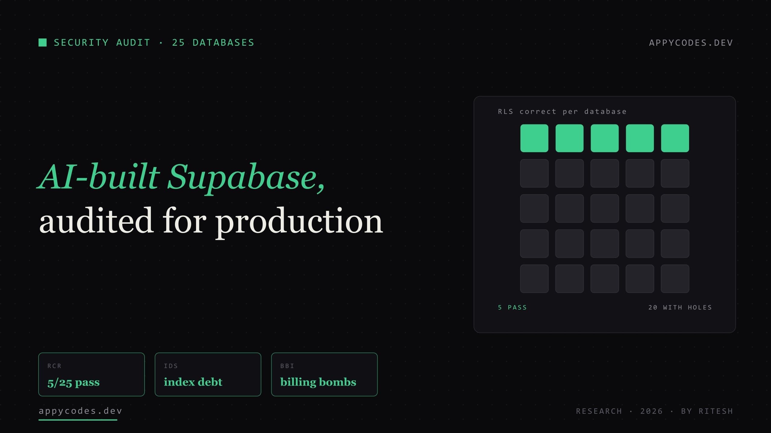Click the green square icon beside SECURITY AUDIT
The width and height of the screenshot is (771, 433).
click(x=42, y=43)
